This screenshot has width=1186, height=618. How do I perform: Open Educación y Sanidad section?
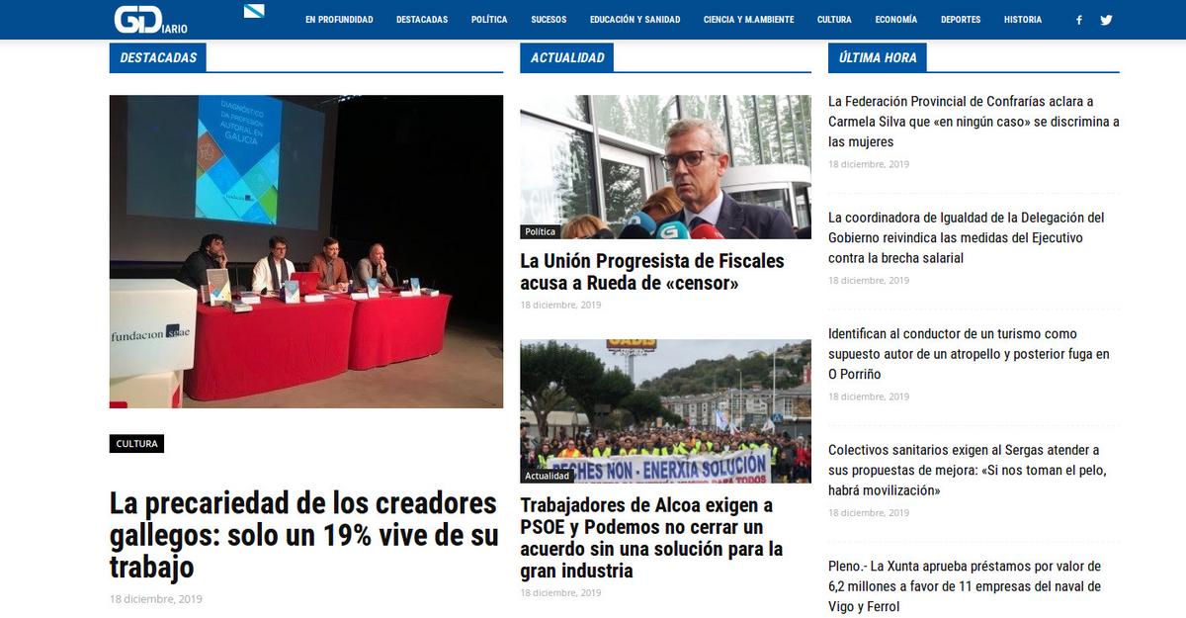[x=635, y=20]
